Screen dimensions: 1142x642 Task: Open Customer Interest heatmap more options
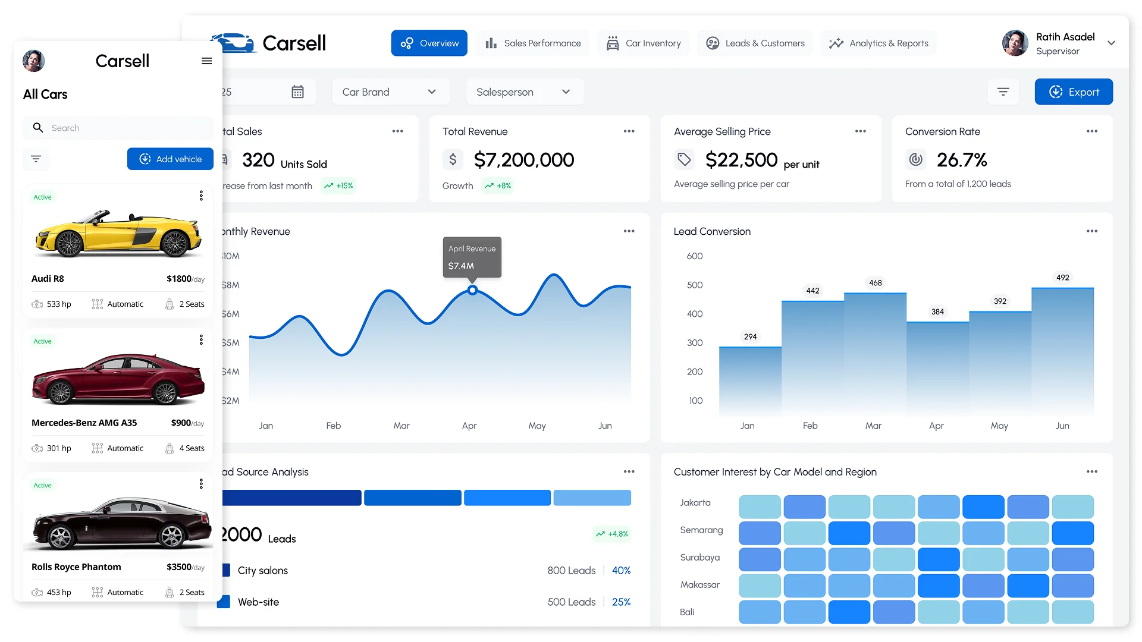[1092, 471]
